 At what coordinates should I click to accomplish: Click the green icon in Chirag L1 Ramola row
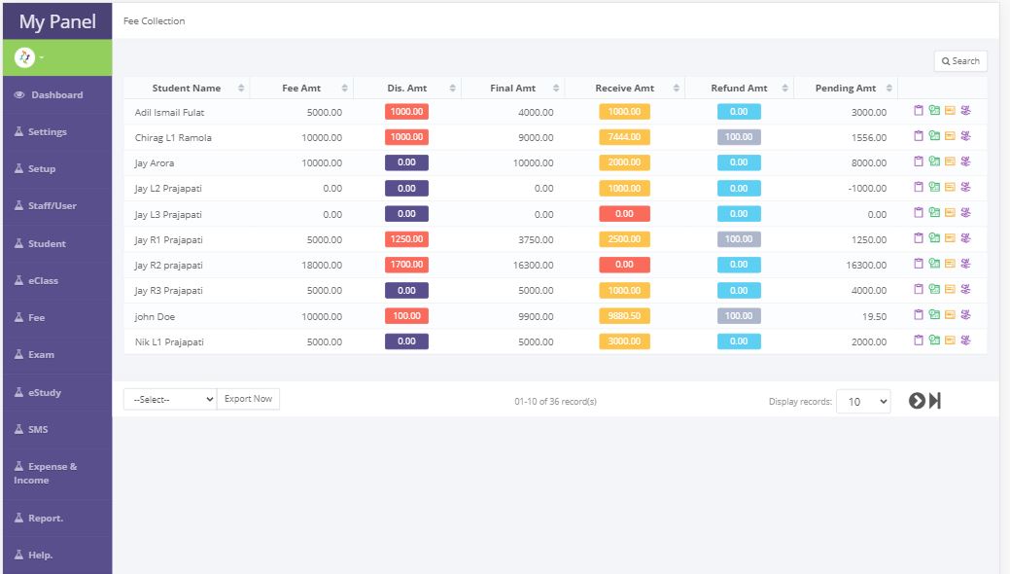934,136
